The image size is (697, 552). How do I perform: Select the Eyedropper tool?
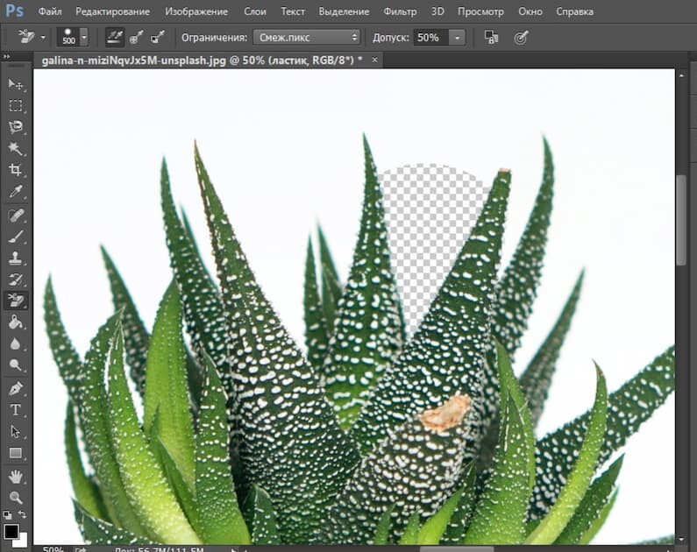16,191
